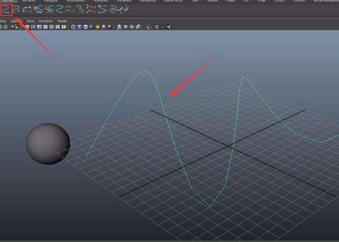The width and height of the screenshot is (339, 242).
Task: Toggle the Field Chart panel icon
Action: 51,27
